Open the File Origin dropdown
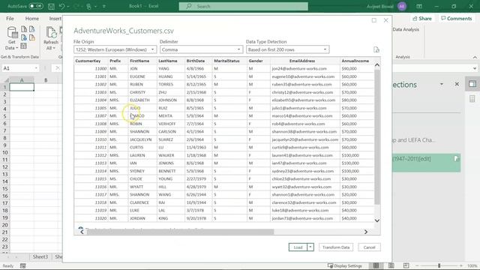 click(x=115, y=49)
